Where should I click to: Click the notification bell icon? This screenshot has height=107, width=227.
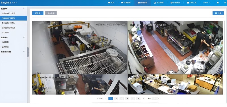pos(218,3)
